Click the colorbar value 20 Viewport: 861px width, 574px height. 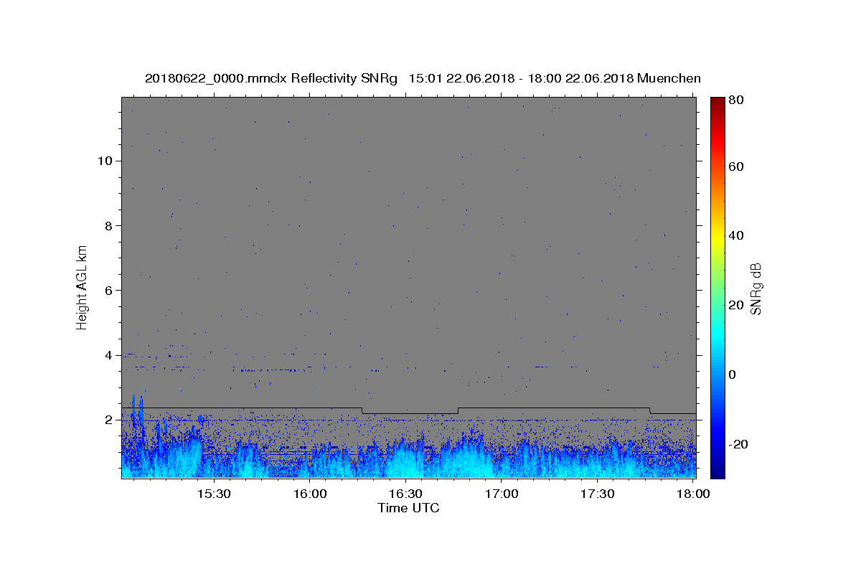[736, 305]
